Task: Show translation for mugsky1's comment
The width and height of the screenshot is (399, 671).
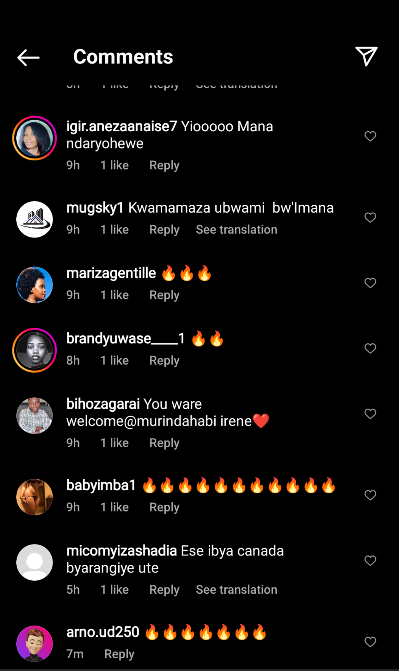Action: coord(236,230)
